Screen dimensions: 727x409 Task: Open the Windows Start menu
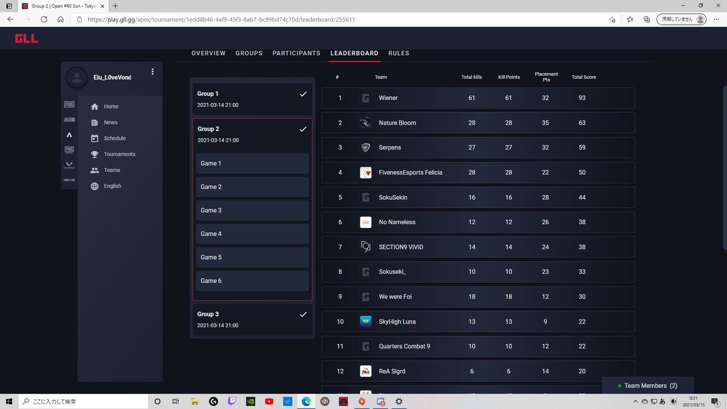coord(8,401)
